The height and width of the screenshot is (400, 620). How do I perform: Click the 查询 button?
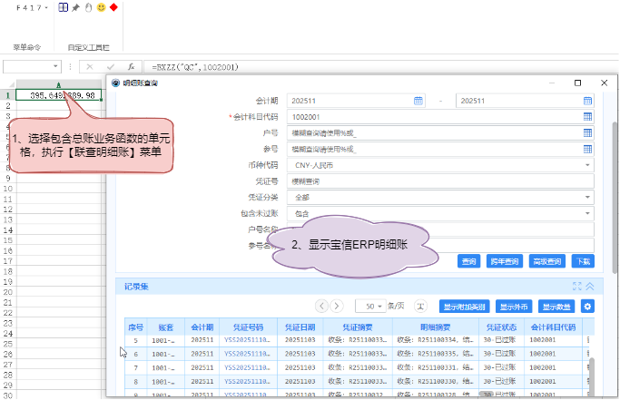tap(468, 261)
